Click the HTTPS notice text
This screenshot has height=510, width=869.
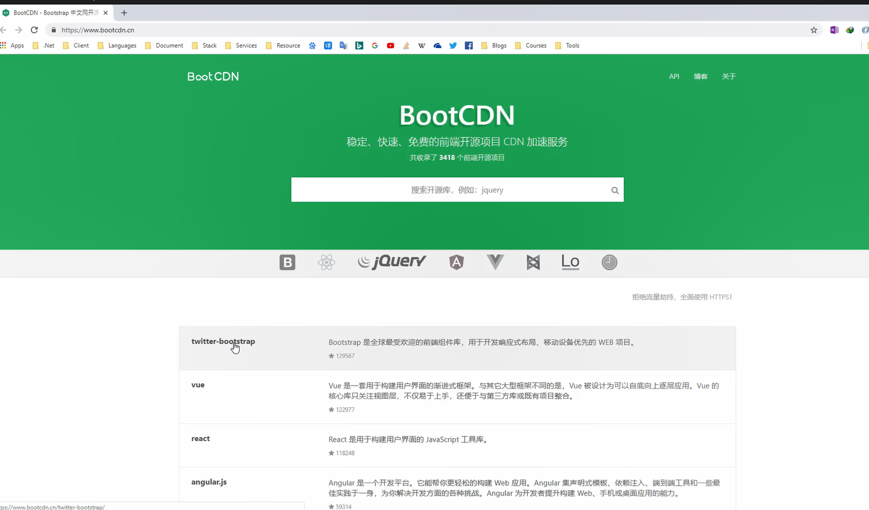(682, 297)
